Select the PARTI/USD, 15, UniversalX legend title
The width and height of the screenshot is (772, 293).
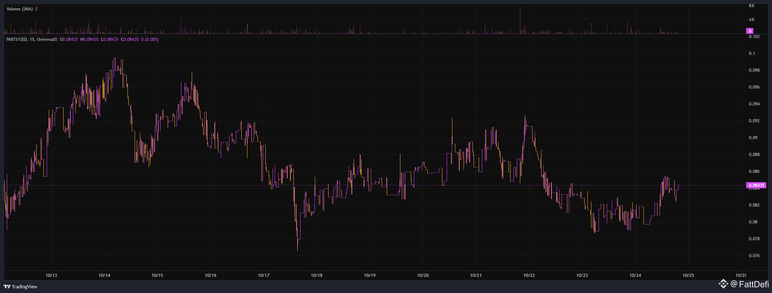[x=32, y=39]
